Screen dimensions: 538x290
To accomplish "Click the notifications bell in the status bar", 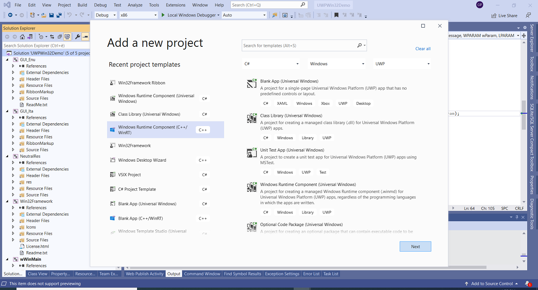I will tap(528, 284).
